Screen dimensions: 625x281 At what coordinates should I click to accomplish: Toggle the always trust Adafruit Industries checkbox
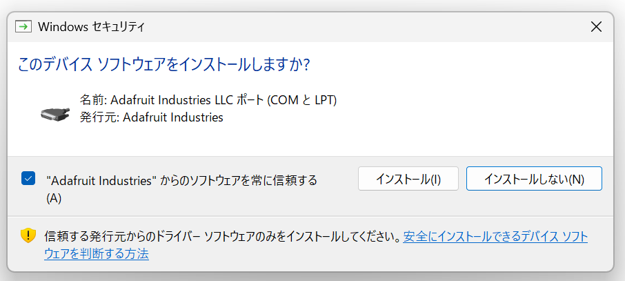tap(28, 179)
